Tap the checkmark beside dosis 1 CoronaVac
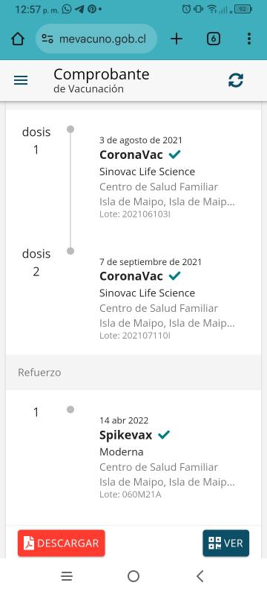267x594 pixels. coord(175,154)
